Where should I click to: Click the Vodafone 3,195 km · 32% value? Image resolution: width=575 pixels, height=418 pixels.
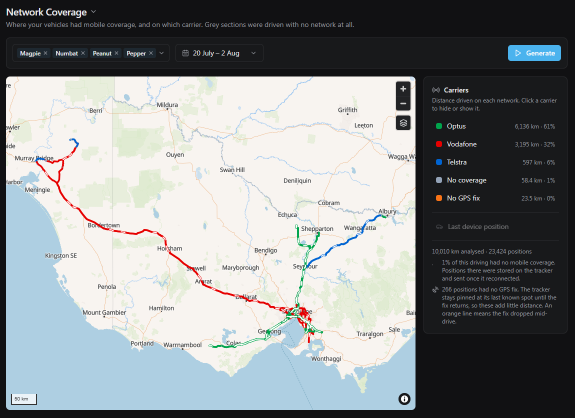click(534, 144)
